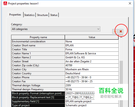The height and width of the screenshot is (107, 135).
Task: Open the Category dropdown showing All categories
Action: 56,29
